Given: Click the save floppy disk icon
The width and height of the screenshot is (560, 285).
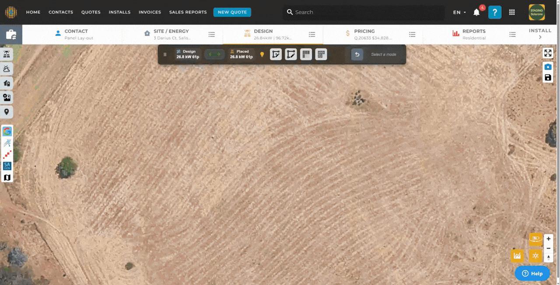Looking at the screenshot, I should click(548, 78).
